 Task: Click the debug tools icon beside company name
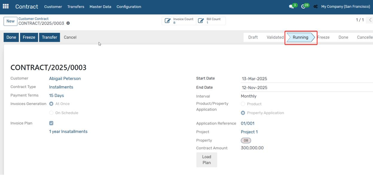click(315, 7)
